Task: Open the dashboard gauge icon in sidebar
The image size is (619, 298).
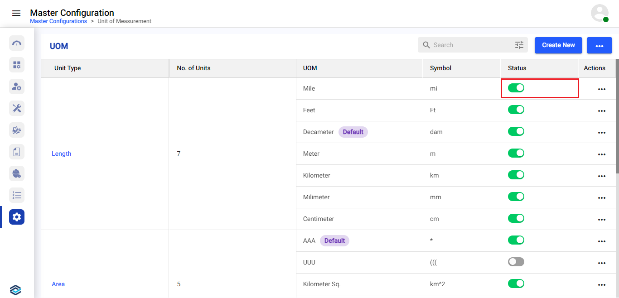Action: tap(17, 43)
